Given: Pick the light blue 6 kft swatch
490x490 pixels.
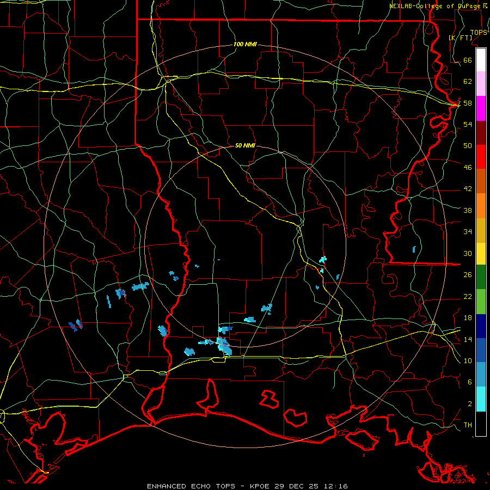Looking at the screenshot, I should coord(481,375).
